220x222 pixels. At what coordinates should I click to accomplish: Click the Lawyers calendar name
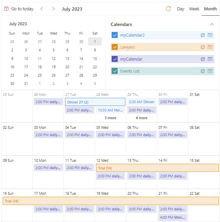pos(127,47)
